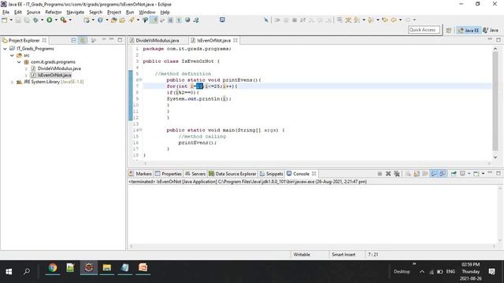
Task: Close the IsEvenOrNot.java editor tab
Action: 235,40
